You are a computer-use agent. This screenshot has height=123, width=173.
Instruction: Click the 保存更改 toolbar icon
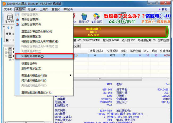coord(10,18)
